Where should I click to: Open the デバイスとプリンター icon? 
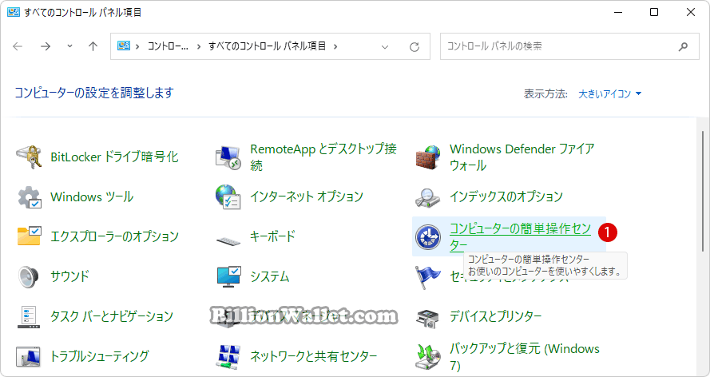coord(428,319)
